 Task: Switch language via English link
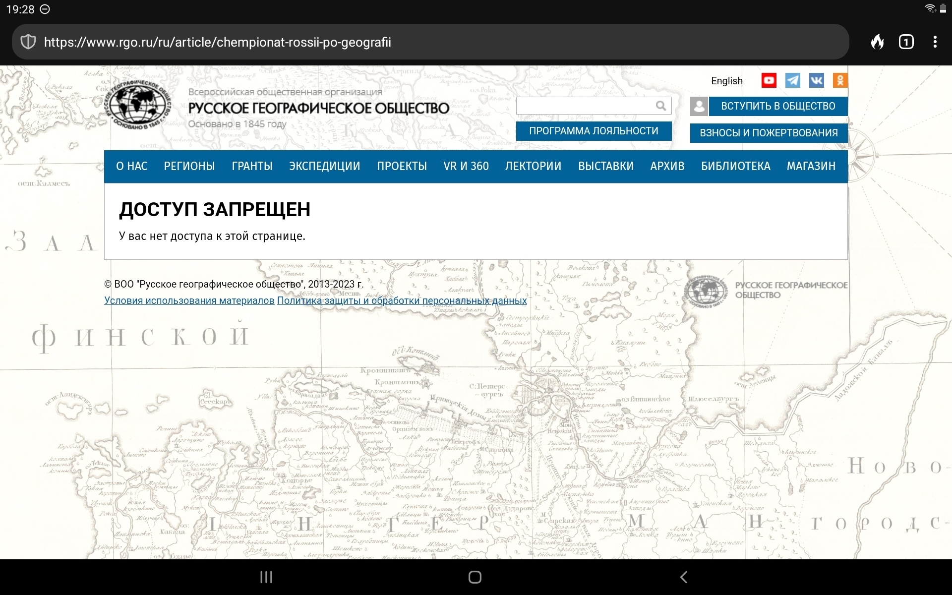726,81
